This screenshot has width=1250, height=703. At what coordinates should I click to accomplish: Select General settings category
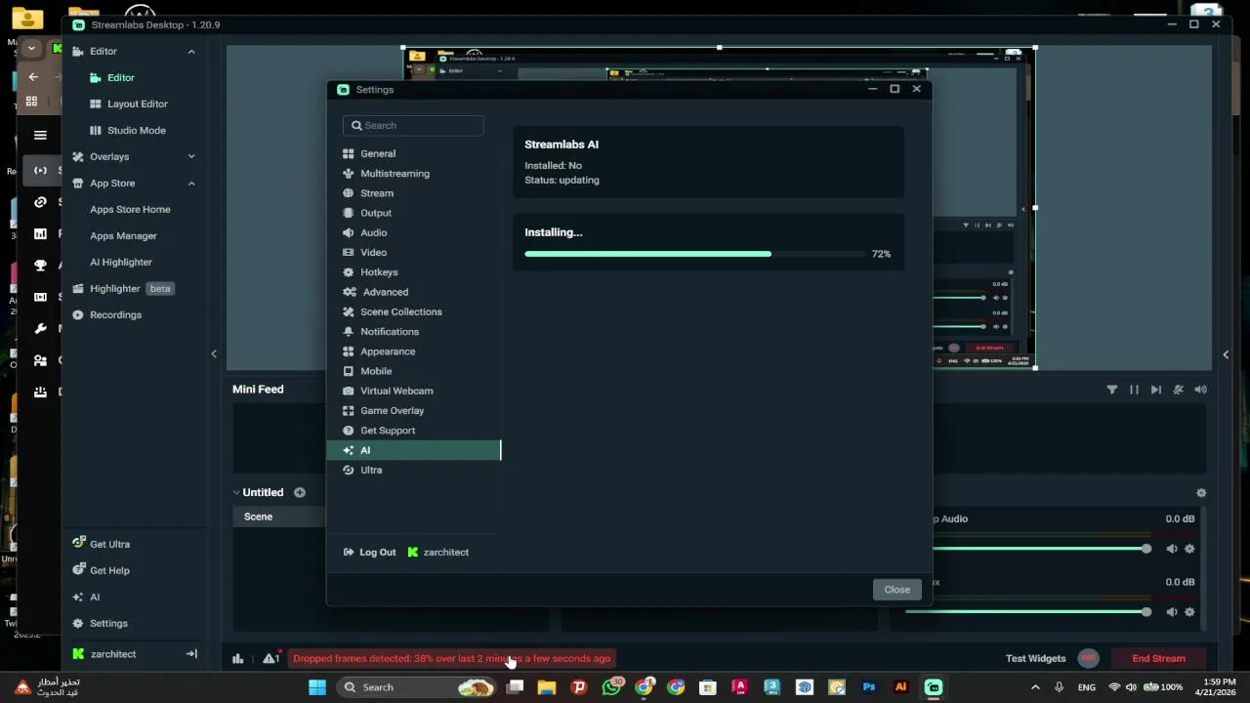coord(413,153)
